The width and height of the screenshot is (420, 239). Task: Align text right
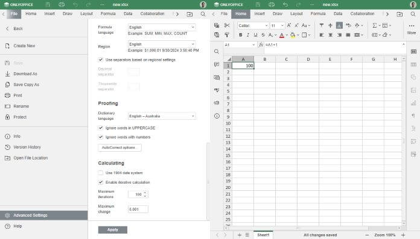(x=339, y=35)
